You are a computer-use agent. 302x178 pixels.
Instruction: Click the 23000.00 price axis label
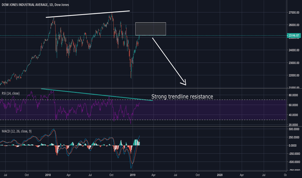[294, 63]
